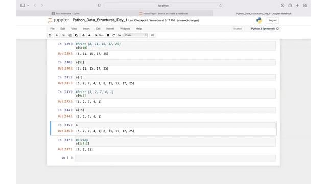Open a new Safari tab
Viewport: 327px width, 184px height.
pos(297,5)
